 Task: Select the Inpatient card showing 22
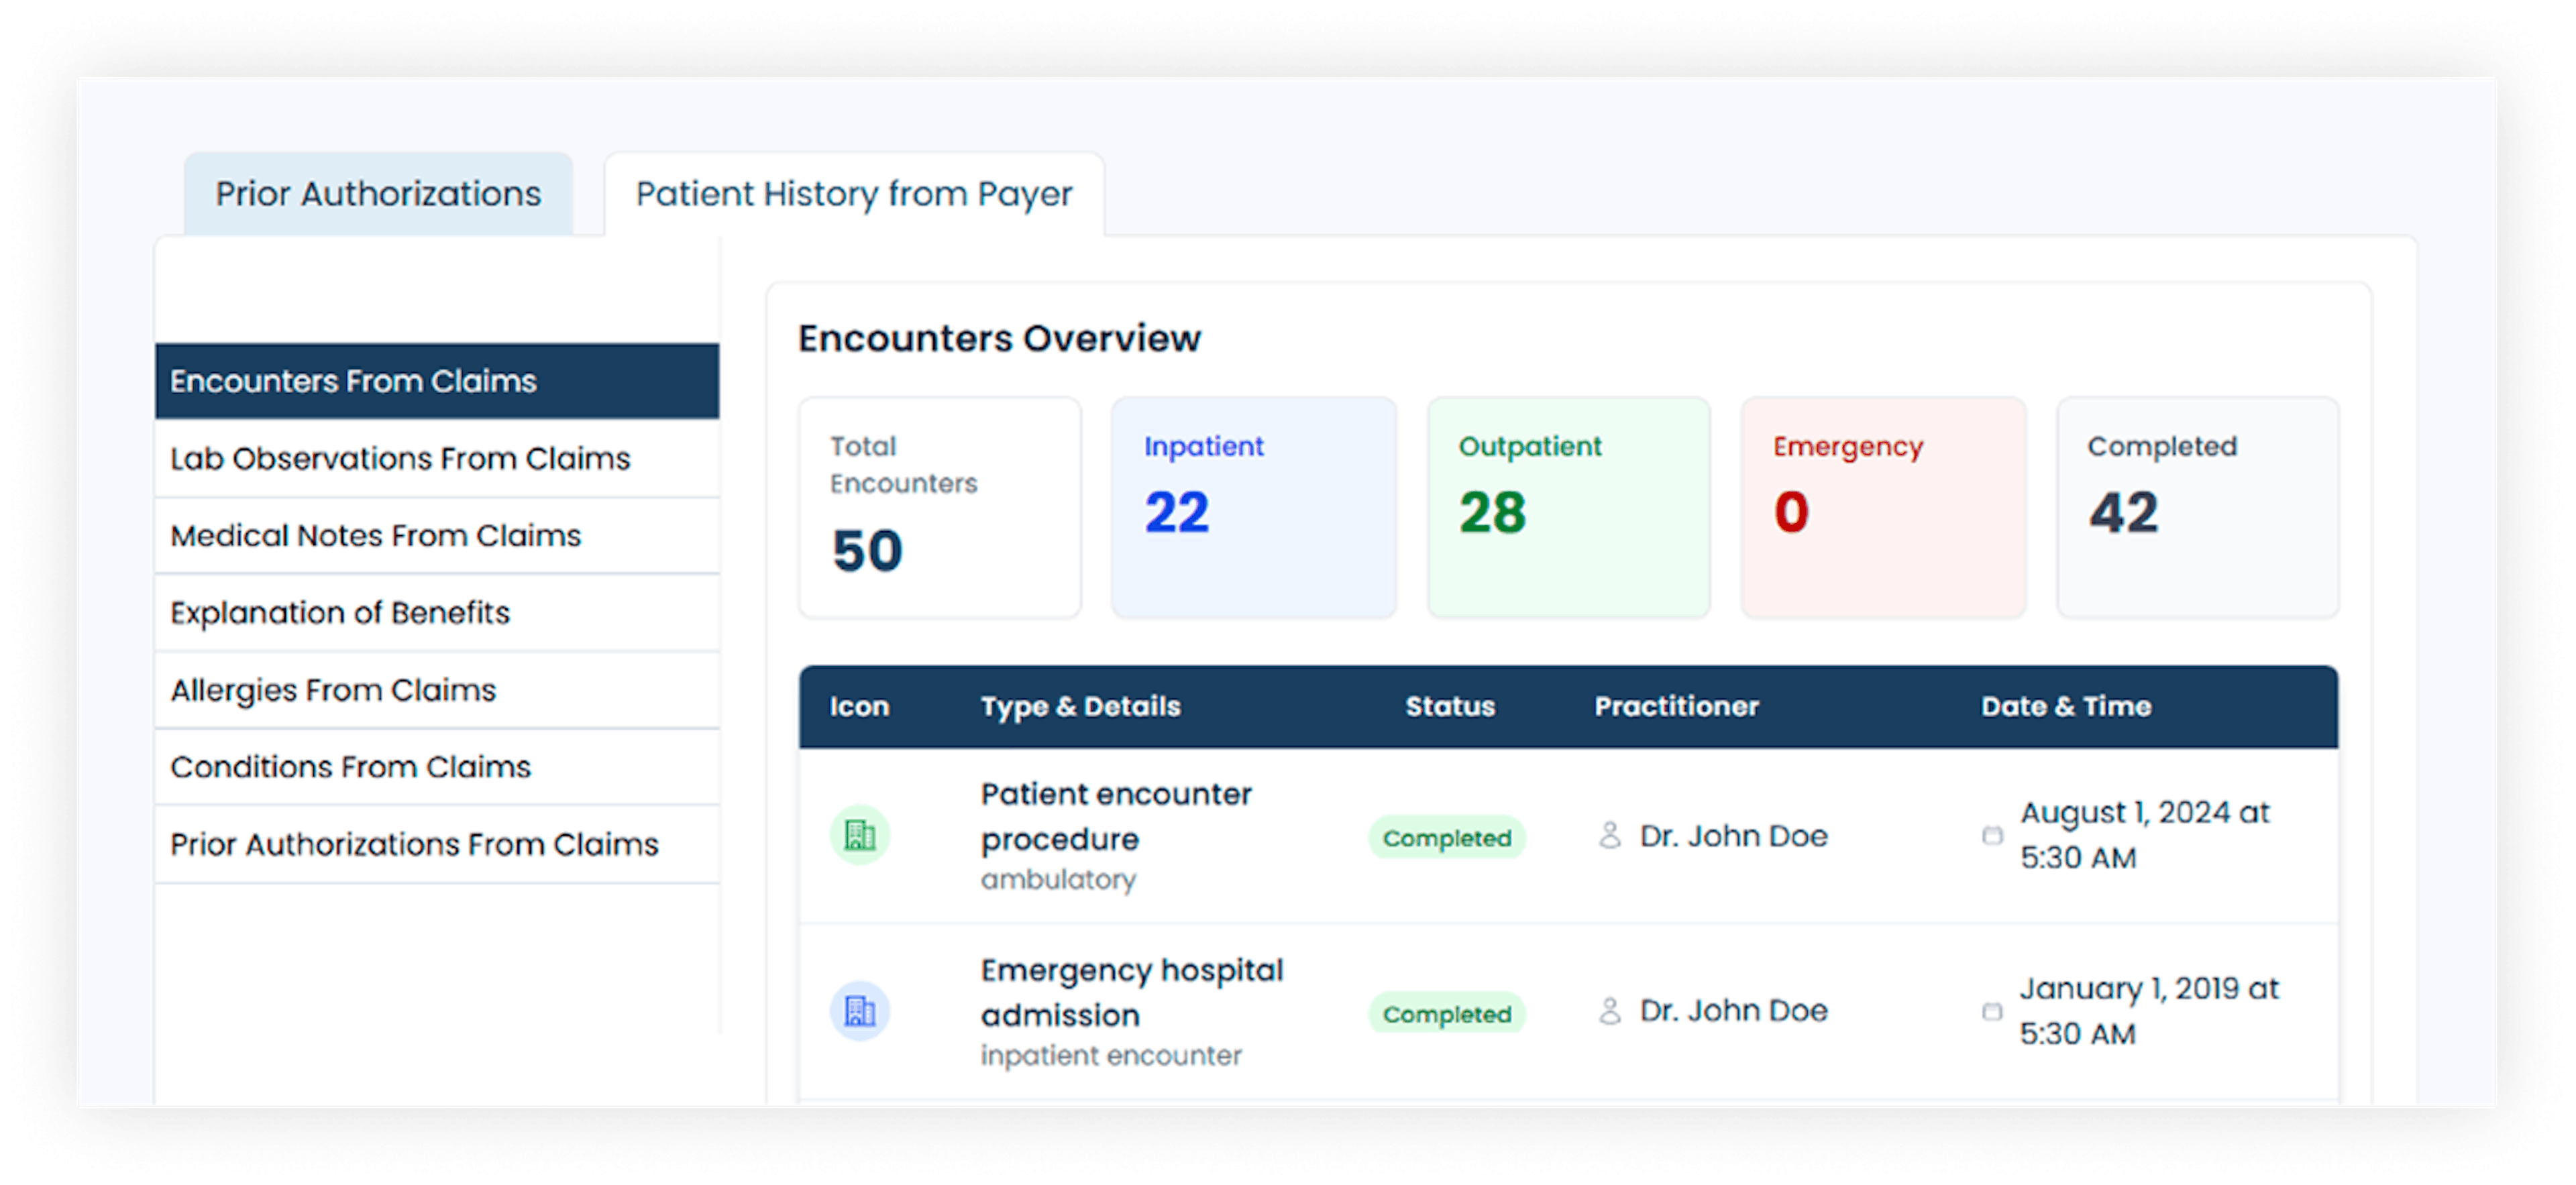pyautogui.click(x=1254, y=508)
